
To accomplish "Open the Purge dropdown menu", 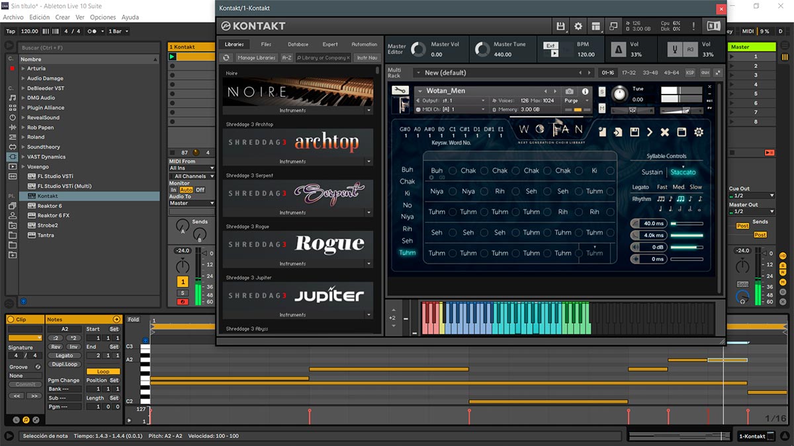I will coord(575,100).
